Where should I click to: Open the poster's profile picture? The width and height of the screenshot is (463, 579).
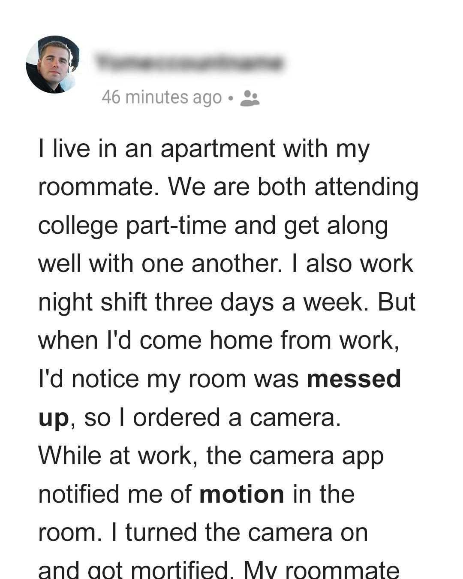point(53,65)
